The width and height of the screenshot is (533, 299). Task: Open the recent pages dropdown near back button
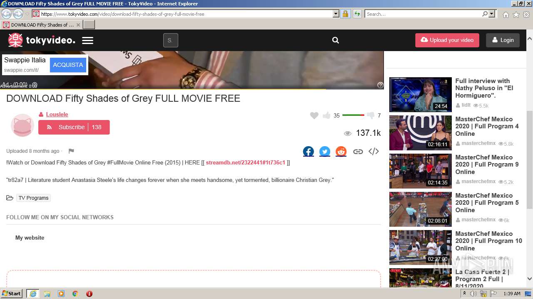point(27,14)
